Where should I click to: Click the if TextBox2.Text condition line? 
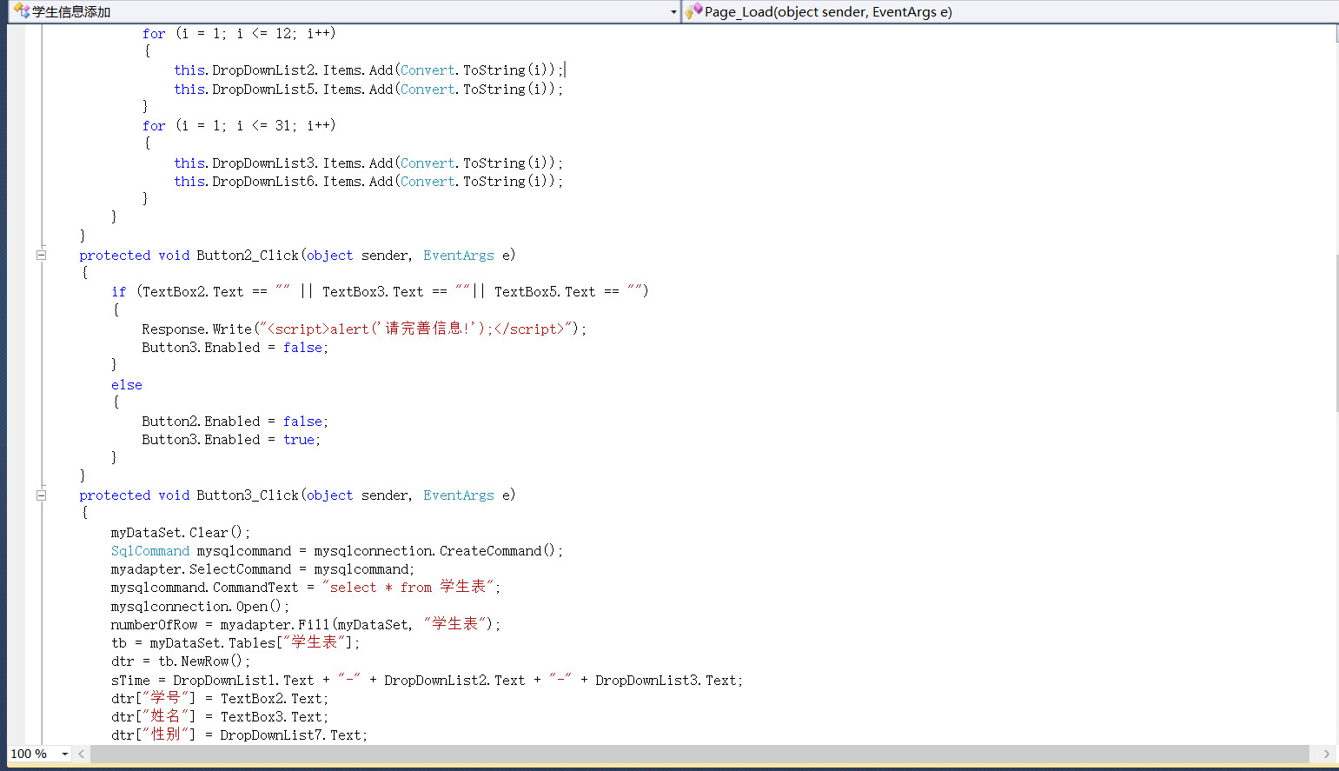(x=380, y=291)
